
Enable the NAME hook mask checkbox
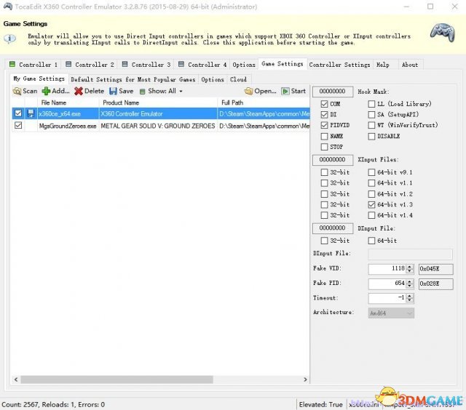click(x=324, y=136)
